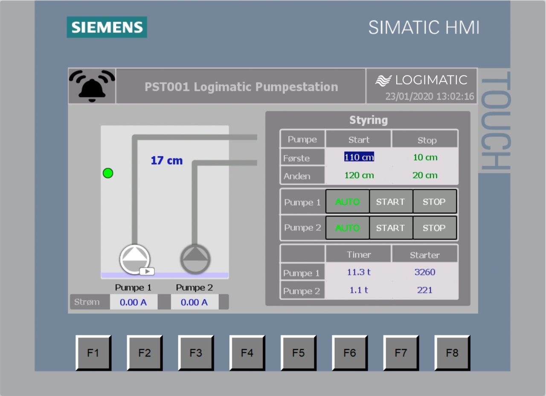This screenshot has width=546, height=396.
Task: Click the 17 cm water level reading
Action: [x=166, y=161]
